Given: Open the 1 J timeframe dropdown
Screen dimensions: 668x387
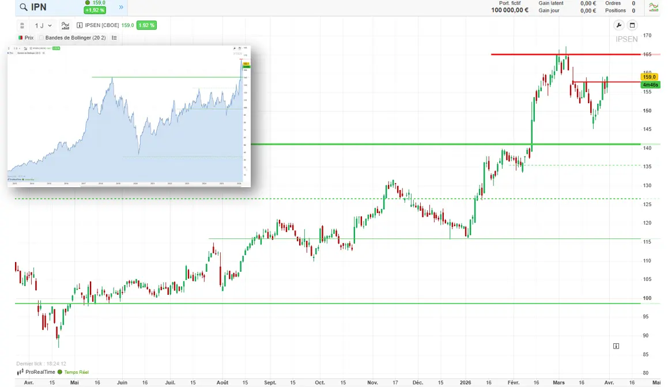Looking at the screenshot, I should 43,25.
